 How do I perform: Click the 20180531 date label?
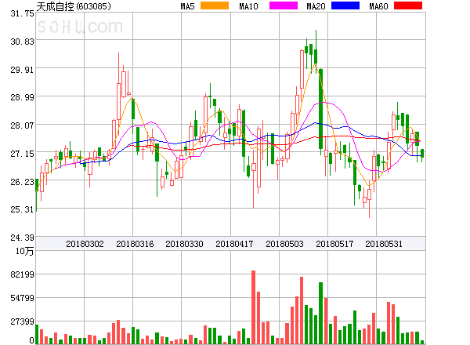point(384,244)
